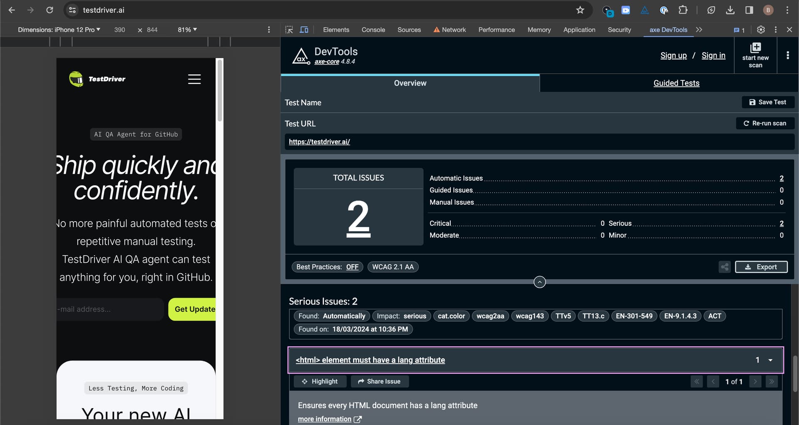Image resolution: width=799 pixels, height=425 pixels.
Task: Switch to the Console tab
Action: click(373, 30)
